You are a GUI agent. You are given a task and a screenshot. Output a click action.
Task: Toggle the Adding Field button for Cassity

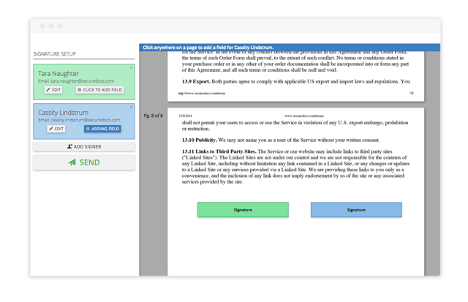[102, 129]
